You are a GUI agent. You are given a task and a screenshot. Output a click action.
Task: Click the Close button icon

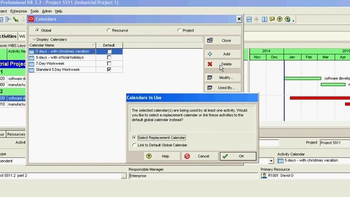pos(210,40)
